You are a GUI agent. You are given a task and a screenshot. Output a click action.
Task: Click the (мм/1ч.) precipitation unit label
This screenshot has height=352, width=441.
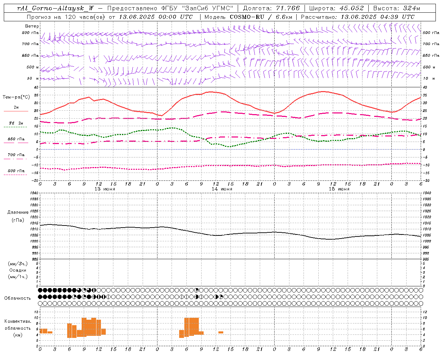[18, 277]
